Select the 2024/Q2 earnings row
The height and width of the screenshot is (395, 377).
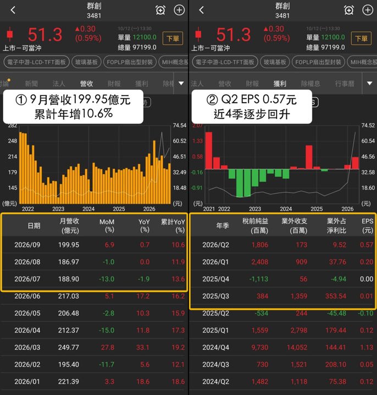tap(283, 382)
